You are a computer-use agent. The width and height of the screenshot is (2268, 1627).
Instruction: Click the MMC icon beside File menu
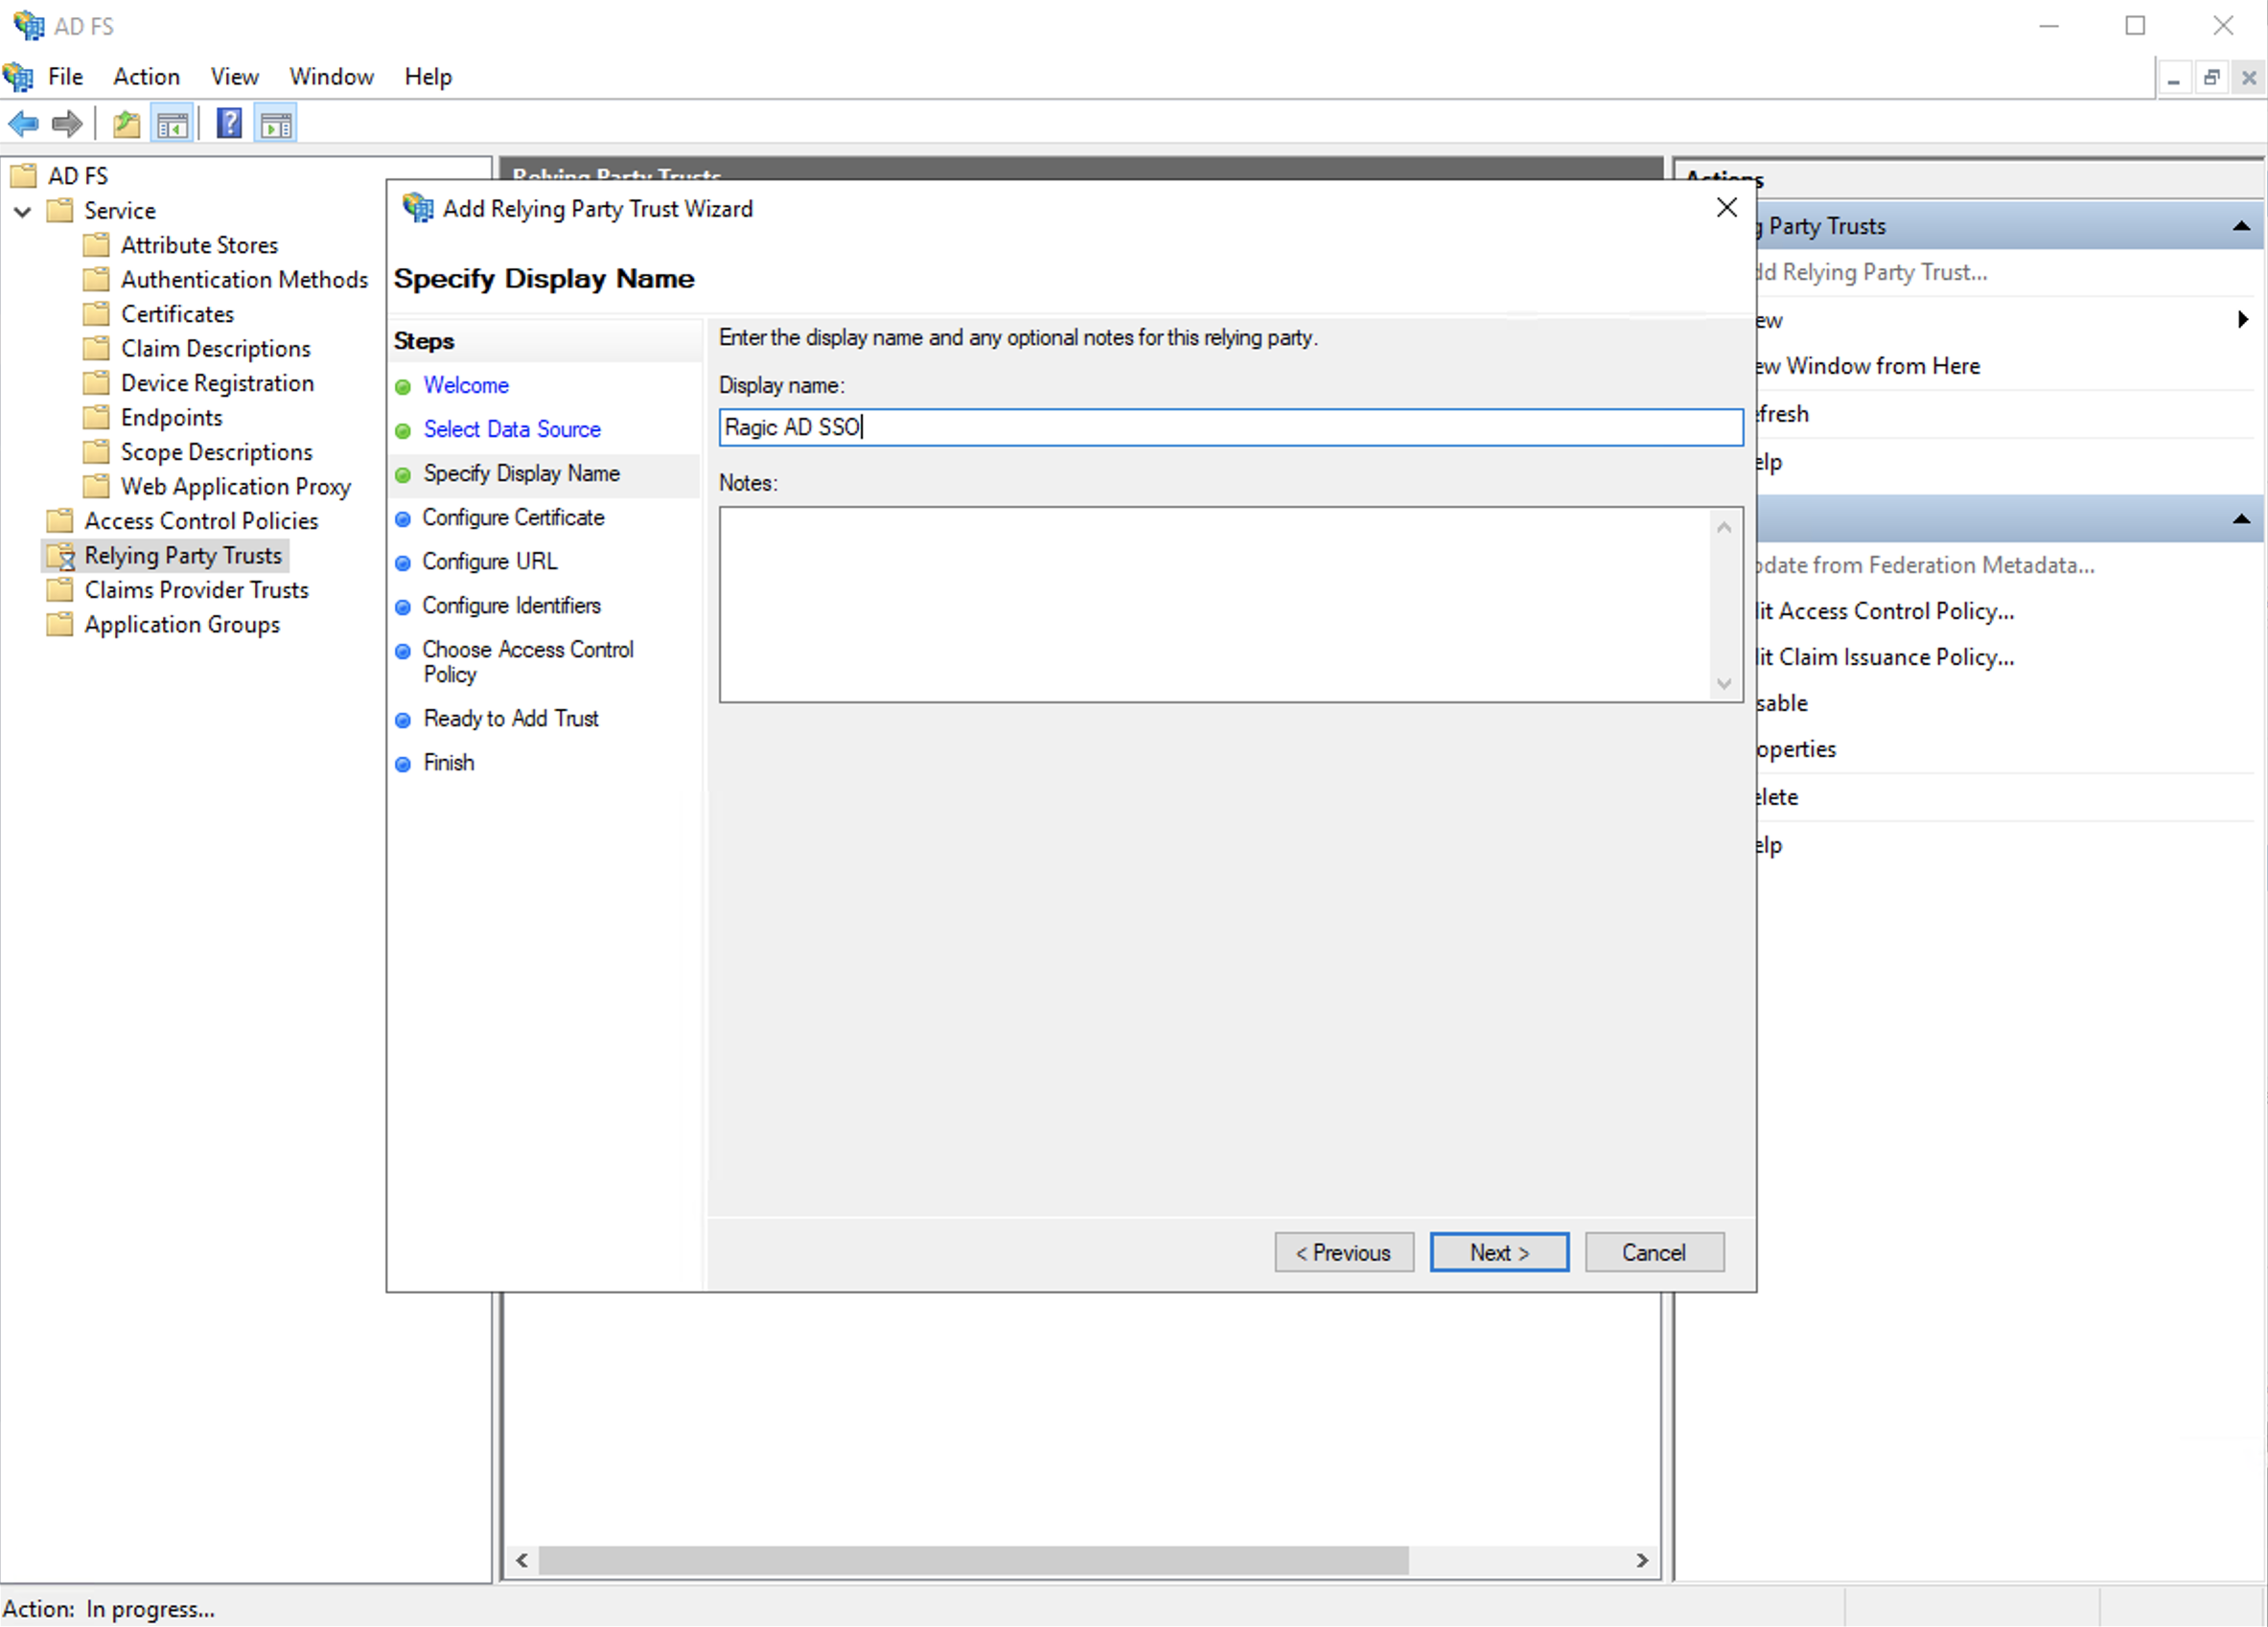(18, 77)
